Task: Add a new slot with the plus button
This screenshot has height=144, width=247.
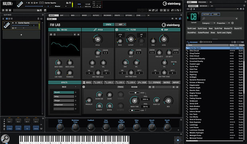Action: click(x=21, y=35)
